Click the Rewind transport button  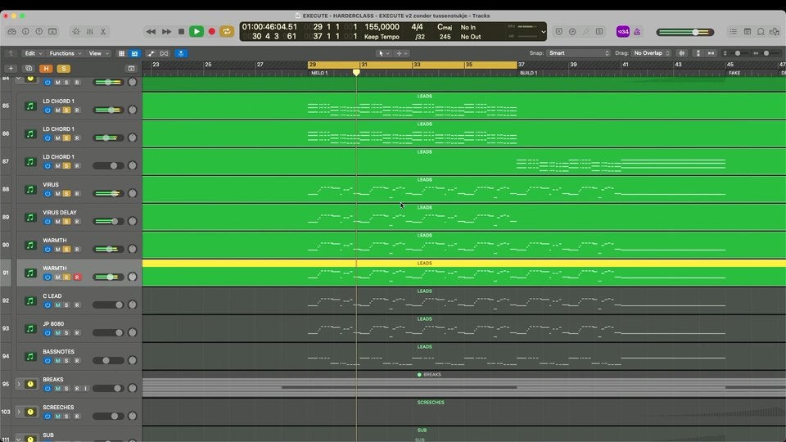click(x=151, y=31)
